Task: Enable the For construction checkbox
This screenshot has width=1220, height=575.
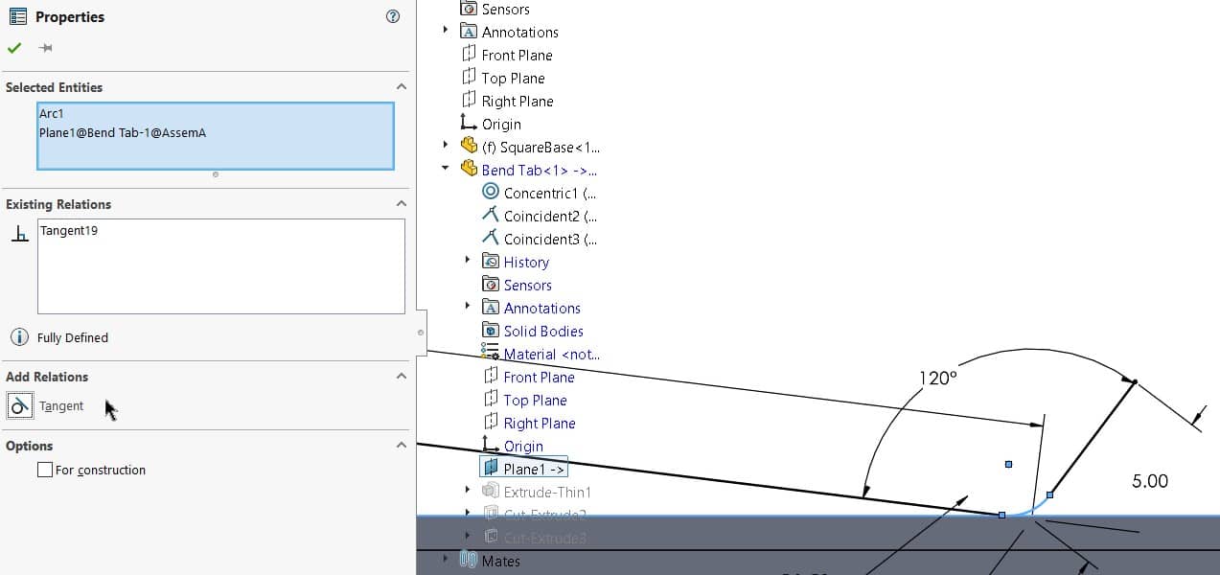Action: click(x=43, y=470)
